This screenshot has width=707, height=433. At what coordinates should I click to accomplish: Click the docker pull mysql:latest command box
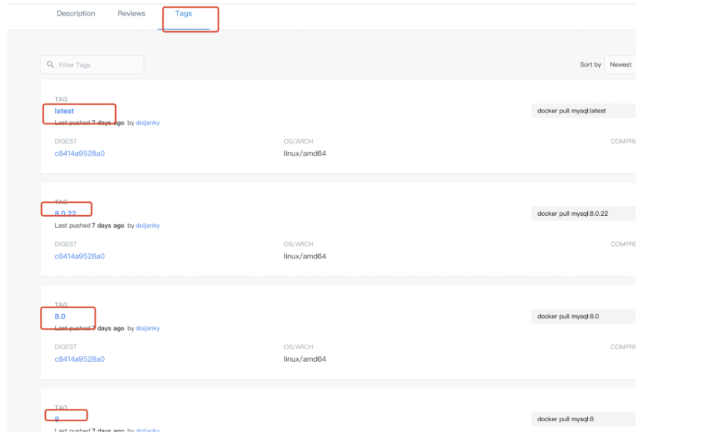coord(583,111)
